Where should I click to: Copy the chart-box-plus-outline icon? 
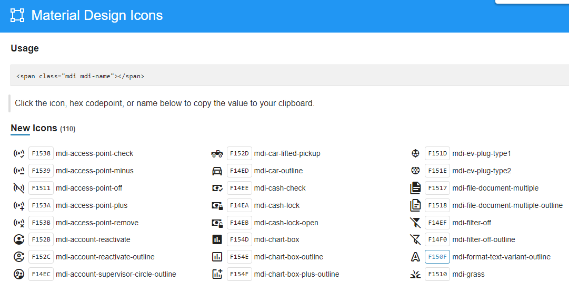coord(217,274)
